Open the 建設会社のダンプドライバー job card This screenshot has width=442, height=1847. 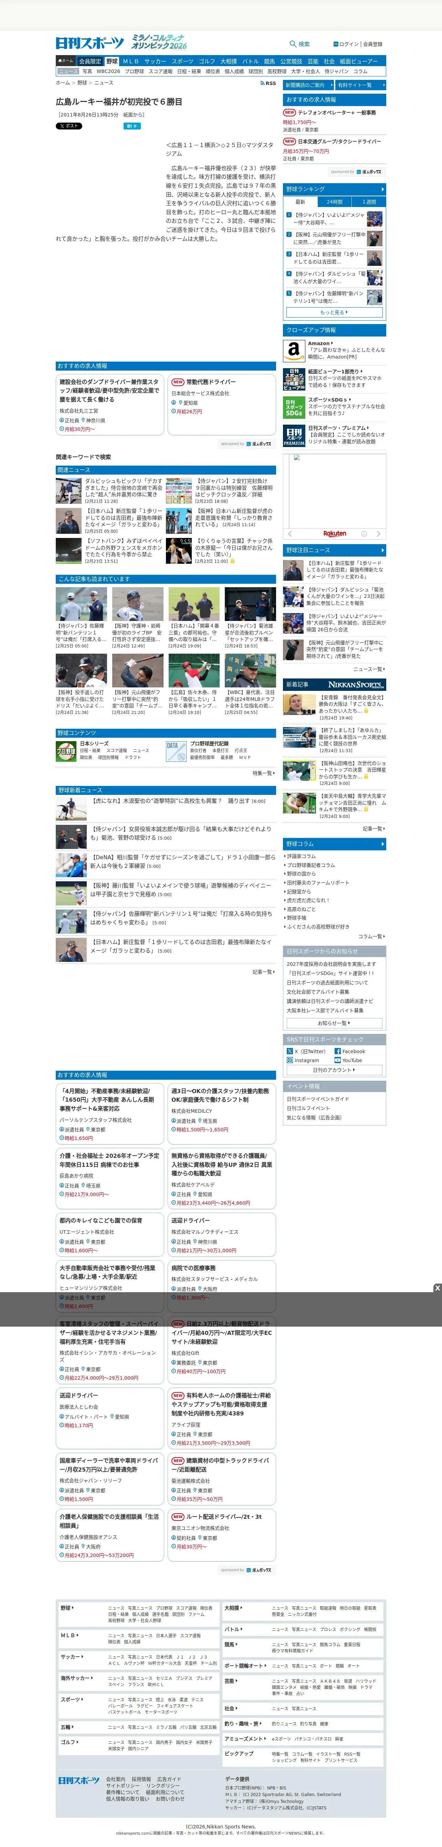[x=110, y=405]
